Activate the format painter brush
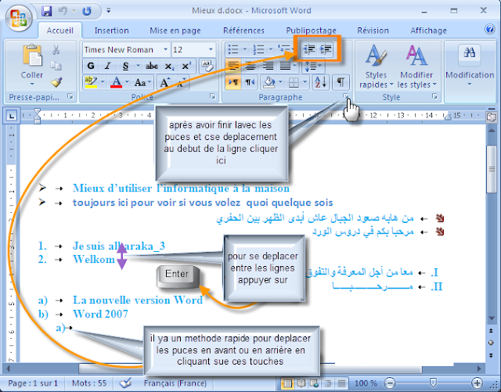 [56, 82]
